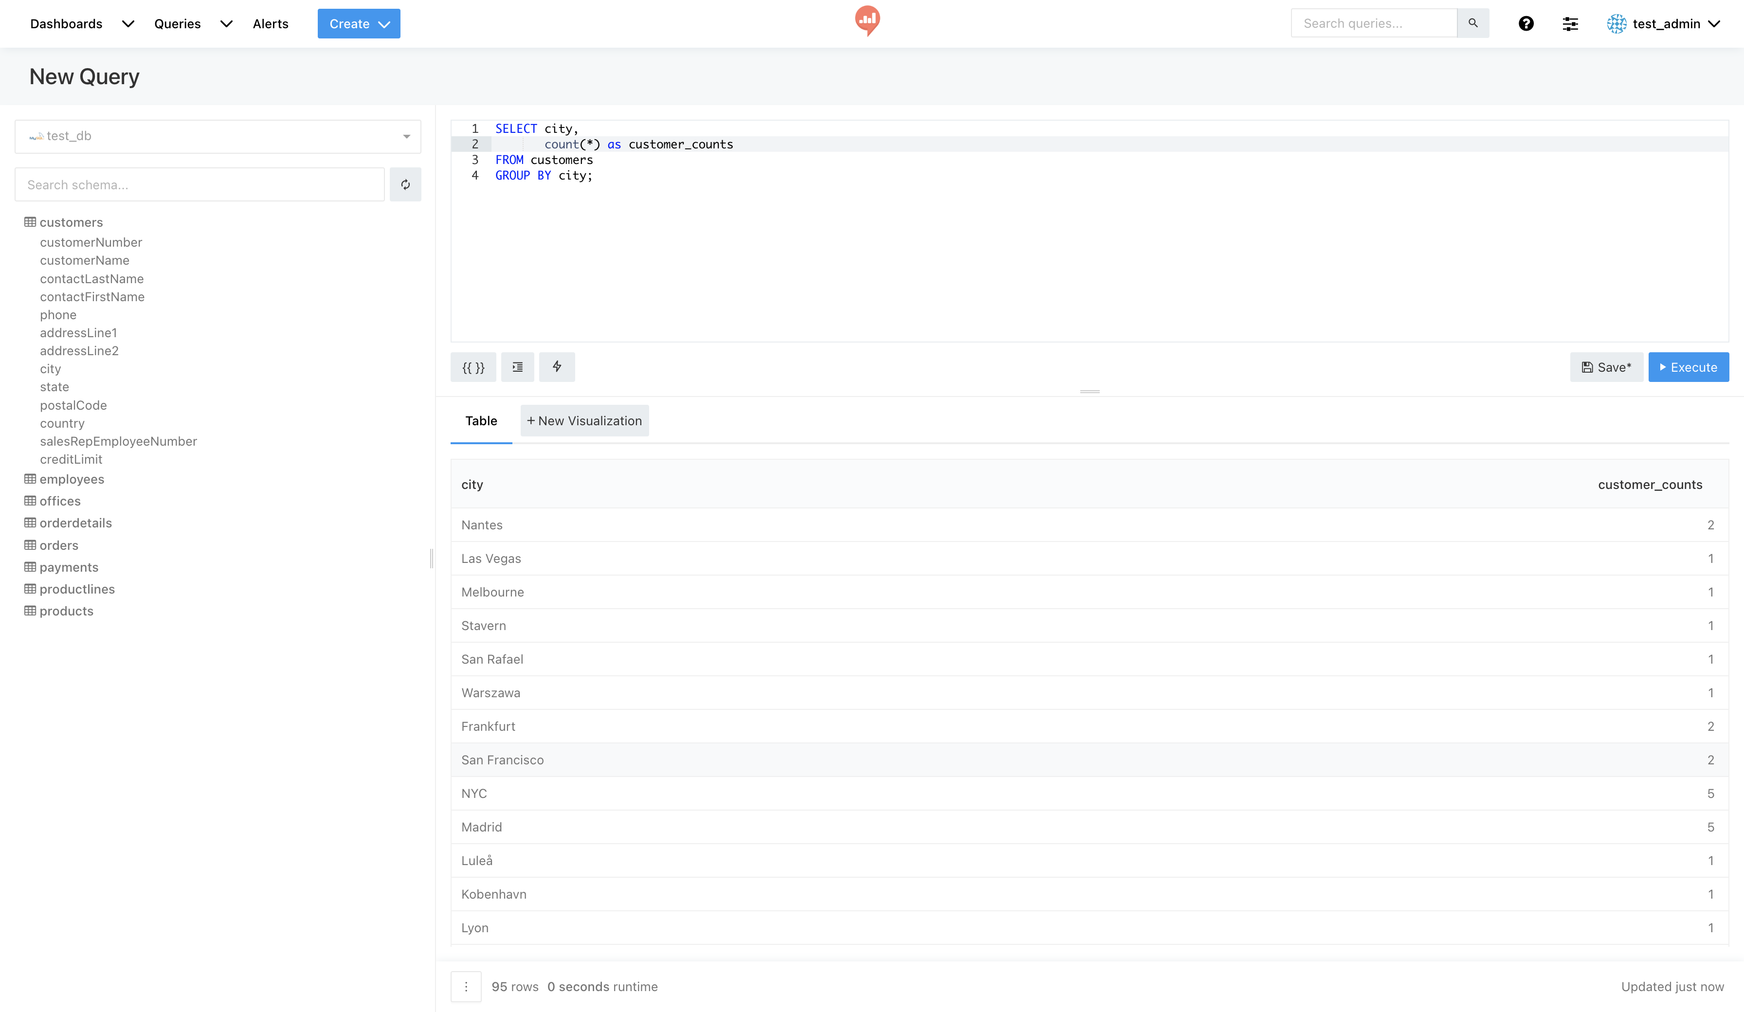Toggle the autocomplete lightning bolt icon

click(x=557, y=367)
